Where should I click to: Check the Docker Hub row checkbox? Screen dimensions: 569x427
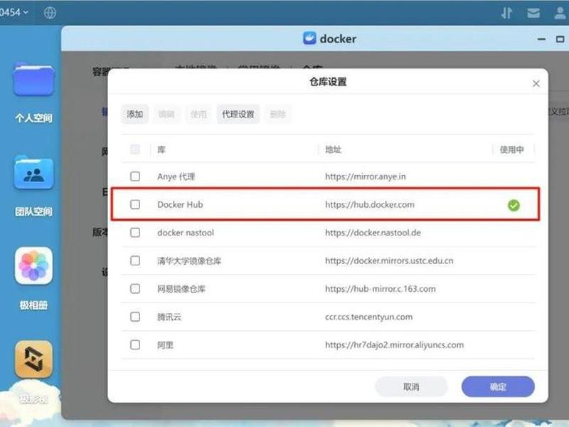pos(135,204)
